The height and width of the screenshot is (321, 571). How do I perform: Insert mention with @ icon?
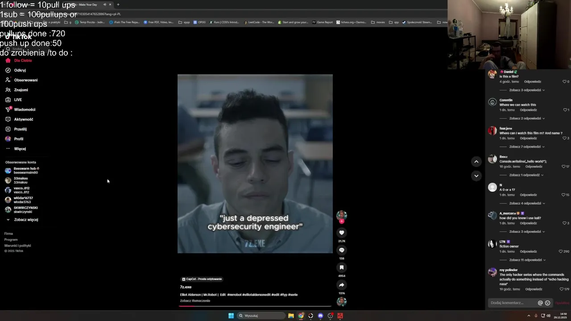(540, 303)
